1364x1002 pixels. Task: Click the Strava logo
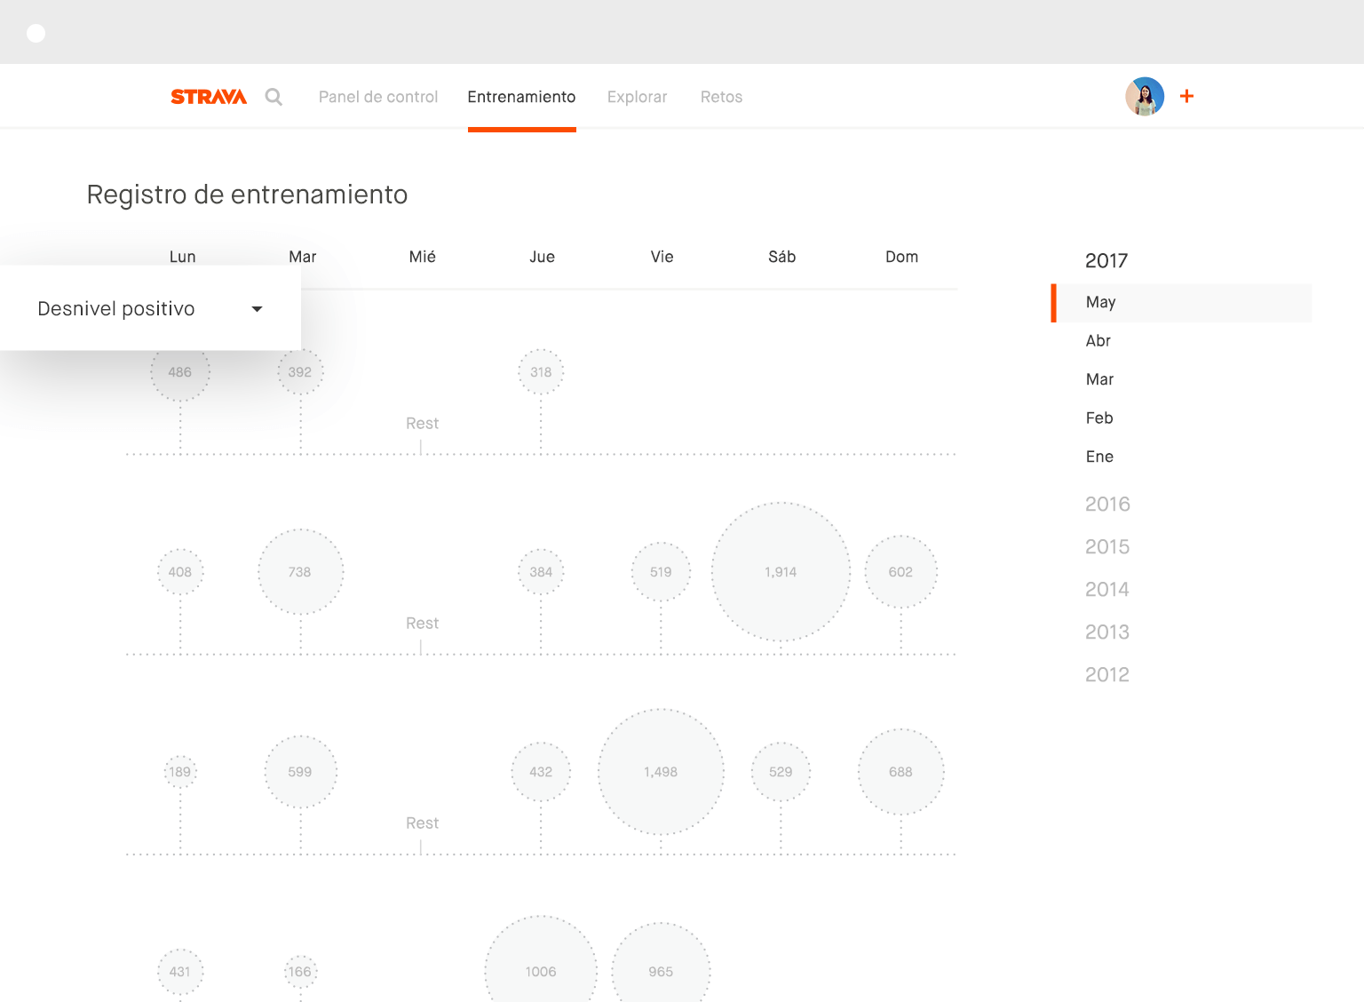209,97
